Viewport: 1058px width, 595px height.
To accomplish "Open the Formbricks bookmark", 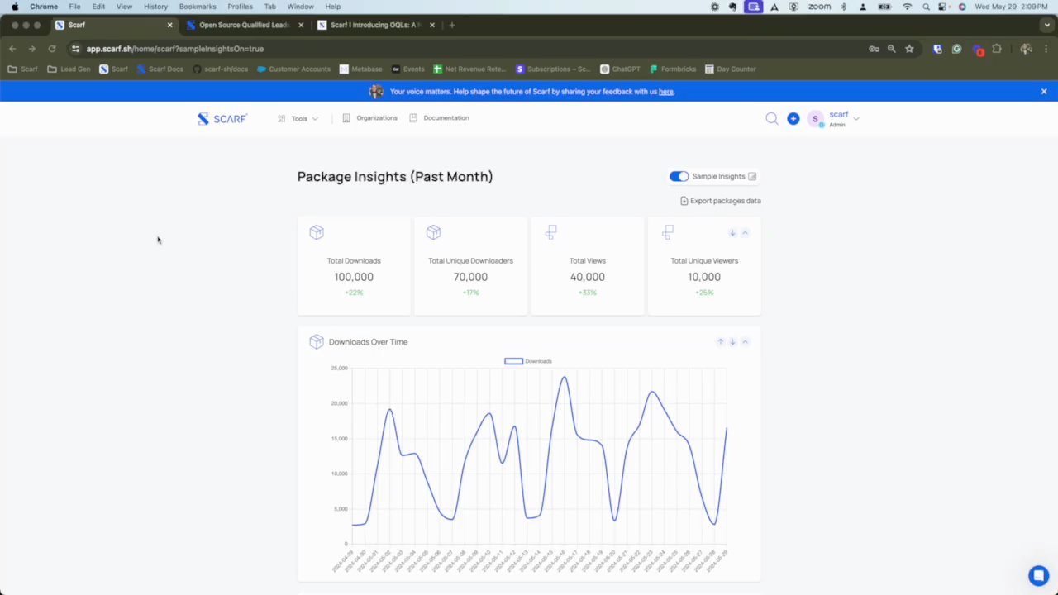I will click(x=674, y=69).
